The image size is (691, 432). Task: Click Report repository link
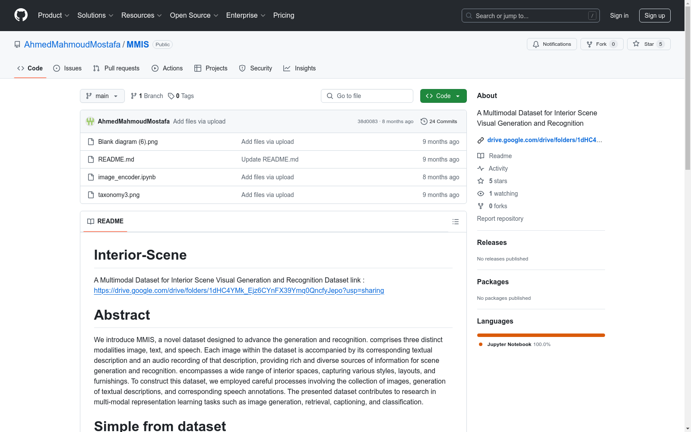click(500, 219)
